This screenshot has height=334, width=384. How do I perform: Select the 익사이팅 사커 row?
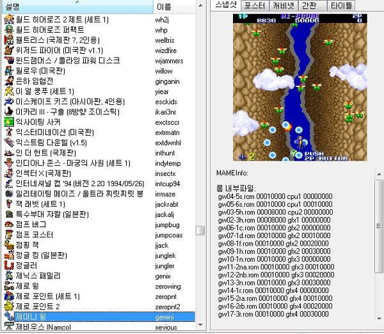click(x=99, y=122)
